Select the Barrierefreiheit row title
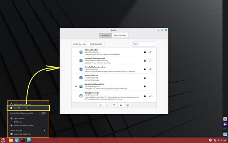The height and width of the screenshot is (143, 228). pyautogui.click(x=91, y=76)
